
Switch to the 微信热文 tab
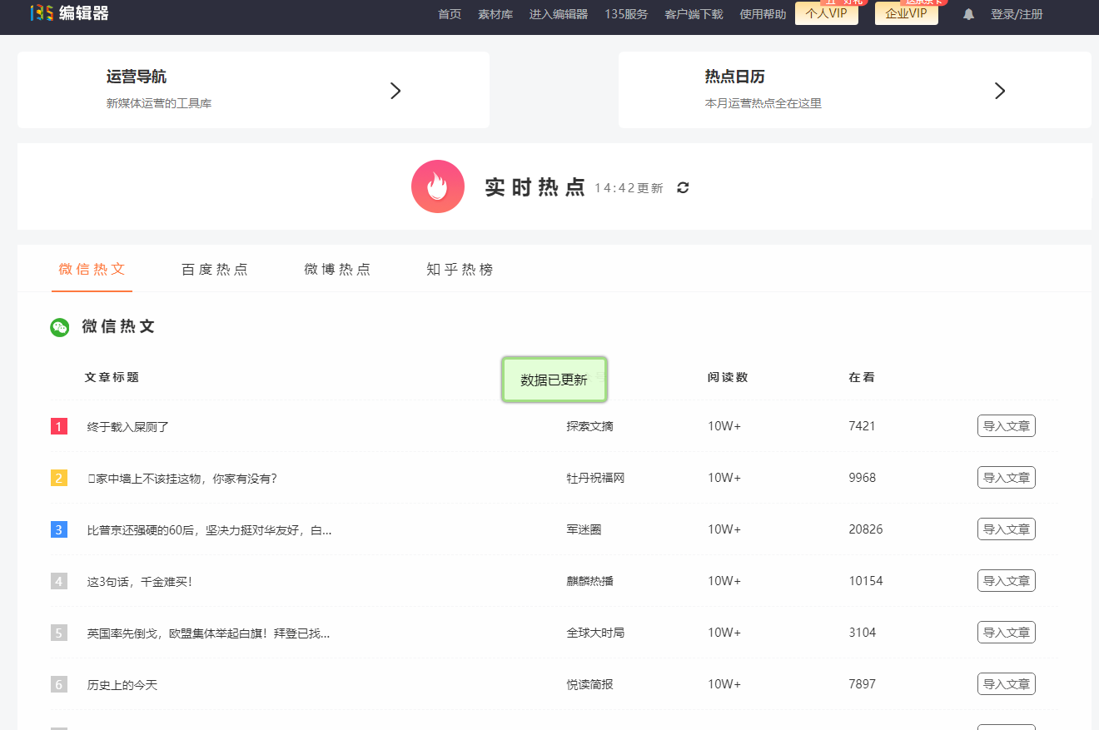(92, 269)
